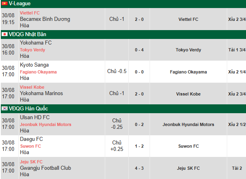Open Ulsan HD FC team link
Viewport: 246px width, 179px height.
(35, 118)
